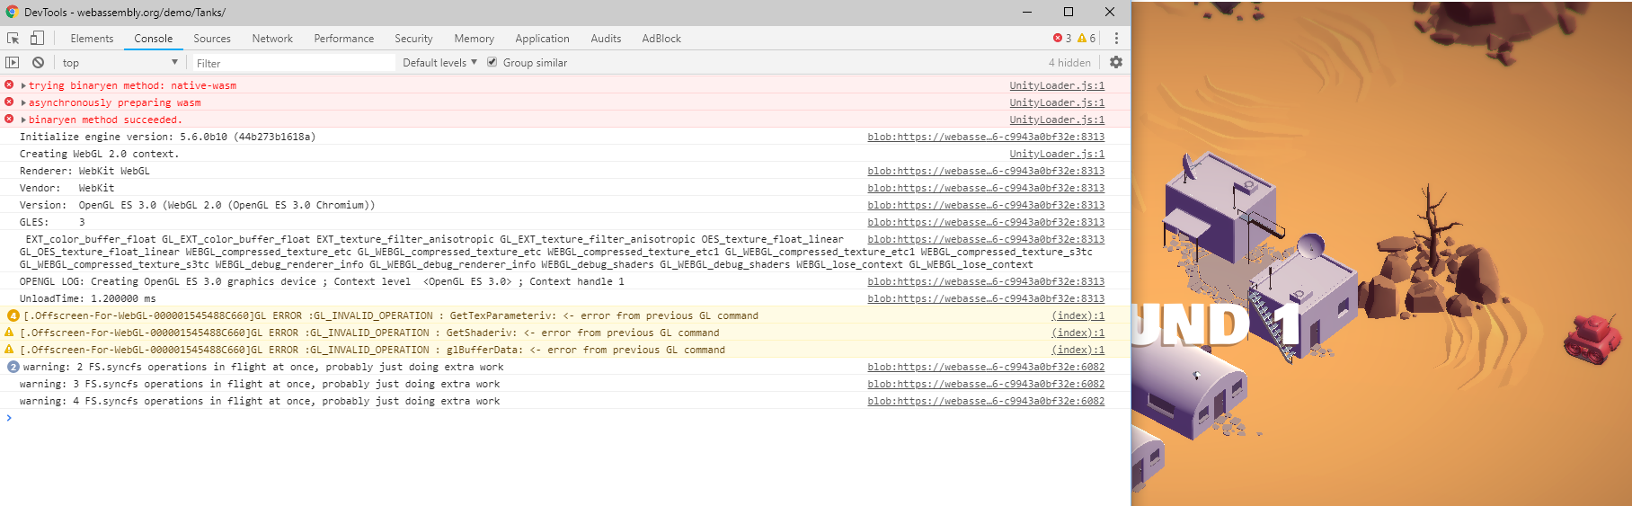The width and height of the screenshot is (1632, 506).
Task: Open (index):1 link on the GetShaderiv row
Action: point(1078,333)
